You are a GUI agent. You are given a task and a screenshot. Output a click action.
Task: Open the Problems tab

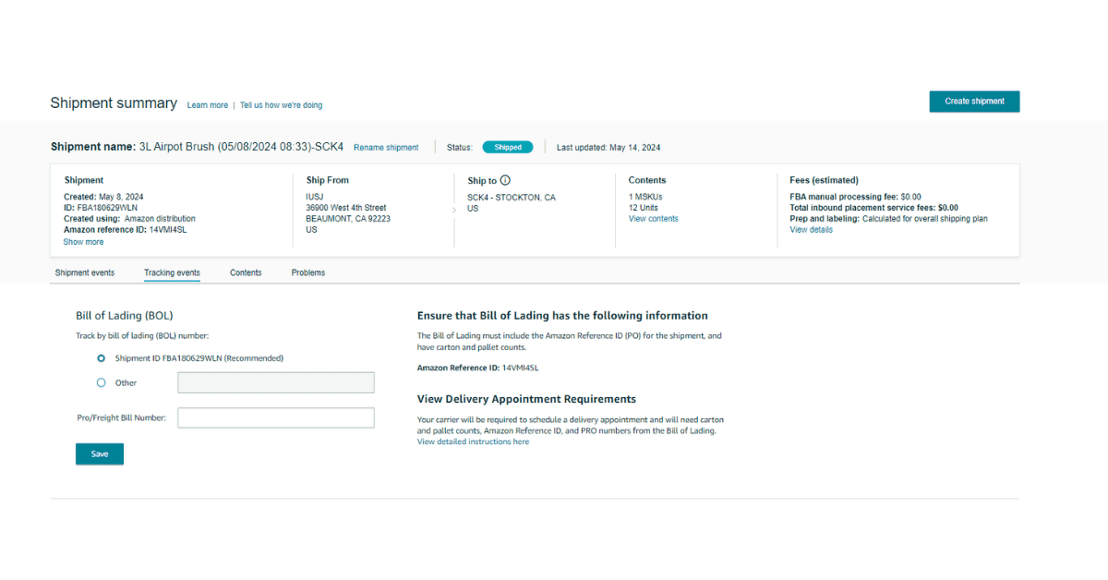307,273
